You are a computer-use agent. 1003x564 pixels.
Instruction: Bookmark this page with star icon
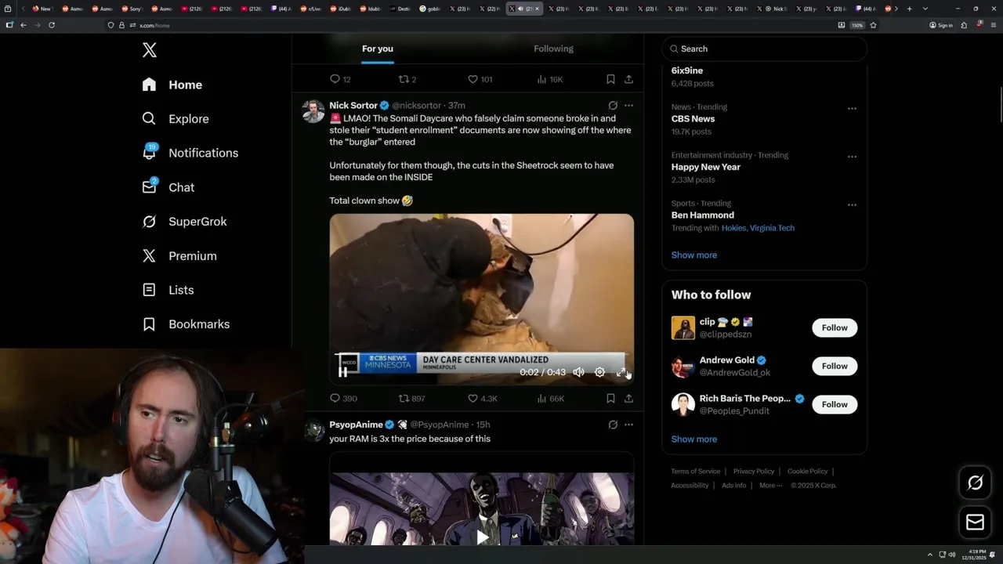pos(873,25)
